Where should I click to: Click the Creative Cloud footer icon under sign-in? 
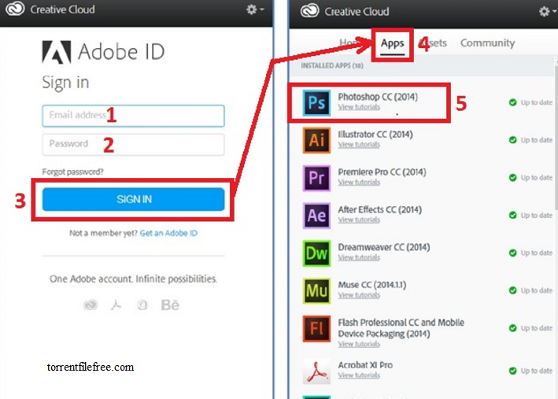click(91, 305)
